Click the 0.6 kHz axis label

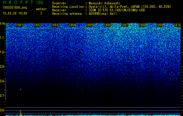pos(2,110)
